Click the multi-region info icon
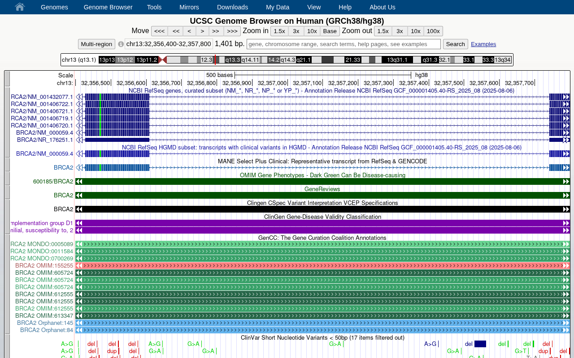 pos(121,44)
